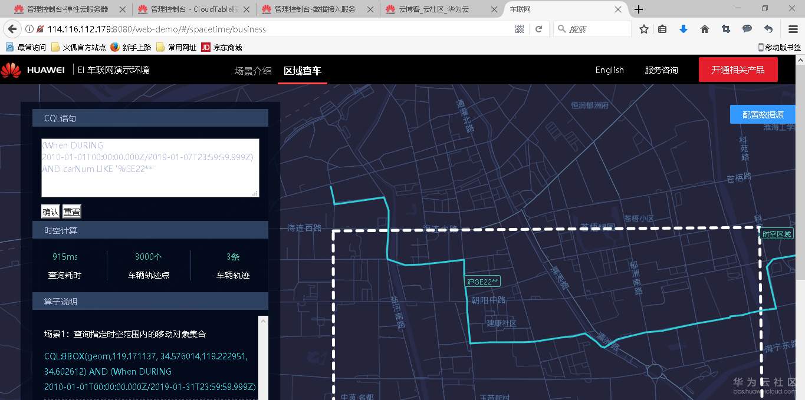Open Firefox bookmarks sidebar via star icon
Image resolution: width=805 pixels, height=400 pixels.
643,28
